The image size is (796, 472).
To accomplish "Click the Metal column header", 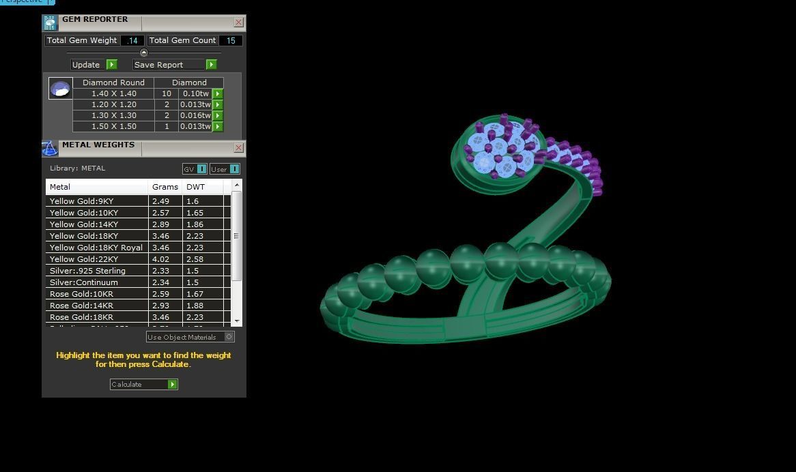I will coord(97,187).
